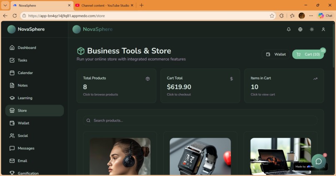The height and width of the screenshot is (176, 336).
Task: Open Social in the sidebar
Action: click(35, 136)
